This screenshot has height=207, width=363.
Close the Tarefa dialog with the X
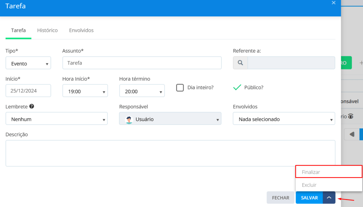tap(333, 3)
